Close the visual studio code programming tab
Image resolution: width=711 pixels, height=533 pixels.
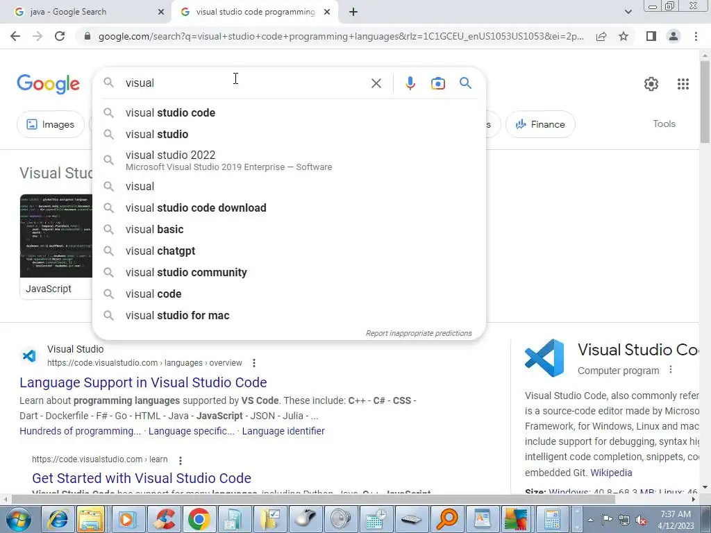(x=327, y=12)
